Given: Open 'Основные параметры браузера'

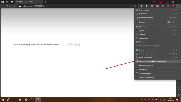Looking at the screenshot, I should point(157,46).
